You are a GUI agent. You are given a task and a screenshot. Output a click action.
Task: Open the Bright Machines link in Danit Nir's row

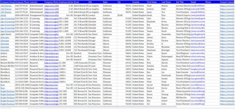pos(8,91)
